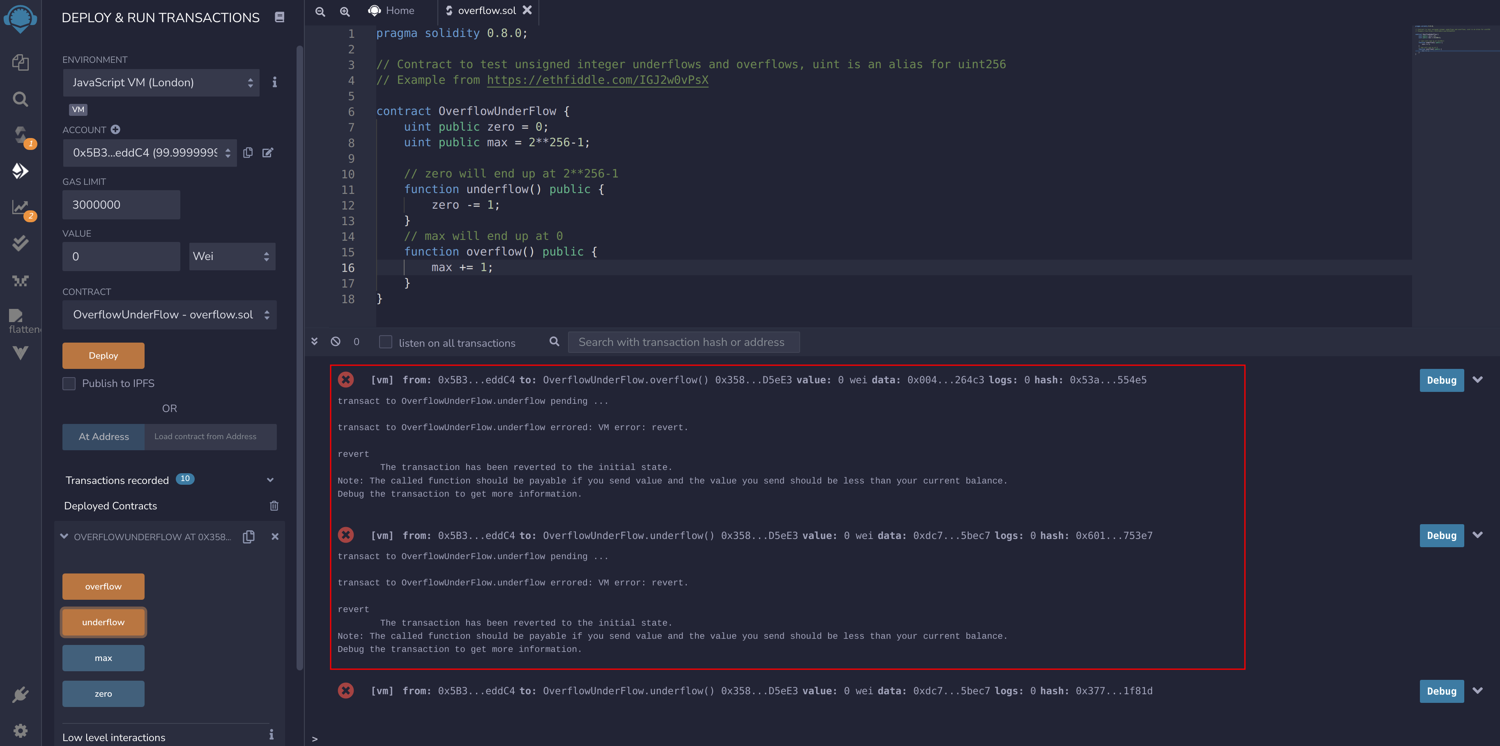The width and height of the screenshot is (1500, 746).
Task: Collapse the terminal panel double-chevron
Action: click(x=315, y=341)
